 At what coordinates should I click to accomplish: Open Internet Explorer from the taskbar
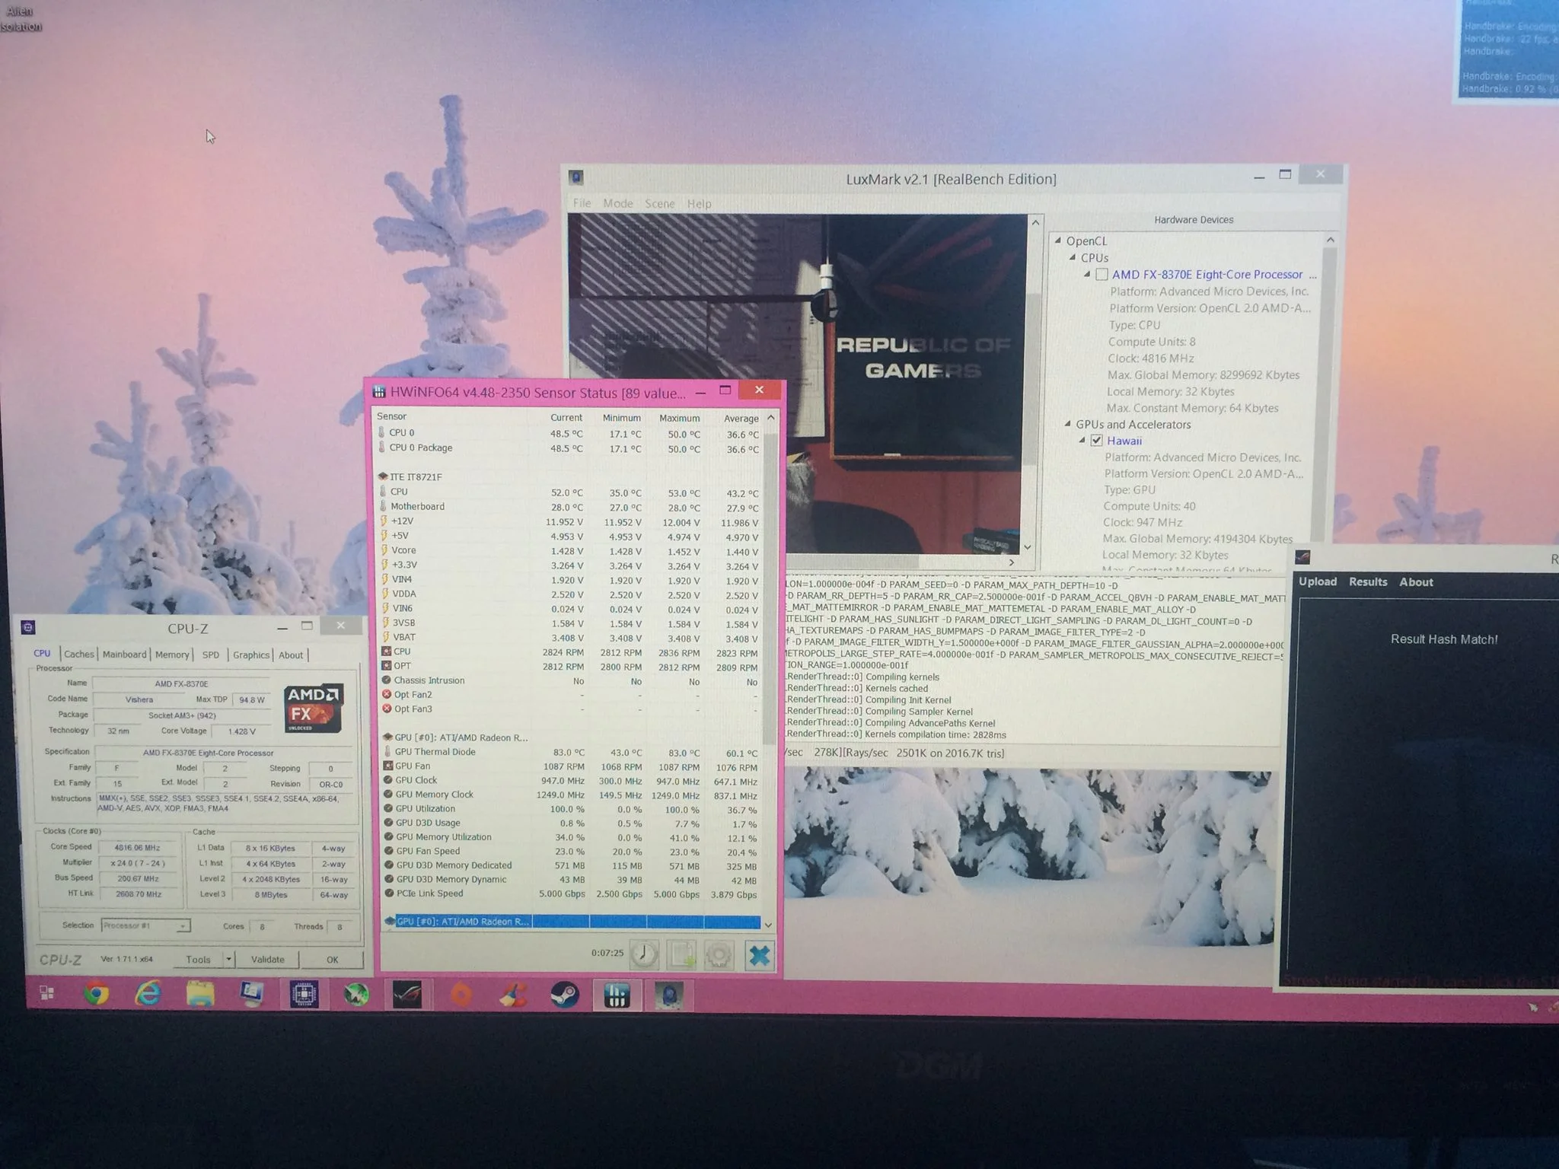pyautogui.click(x=148, y=994)
